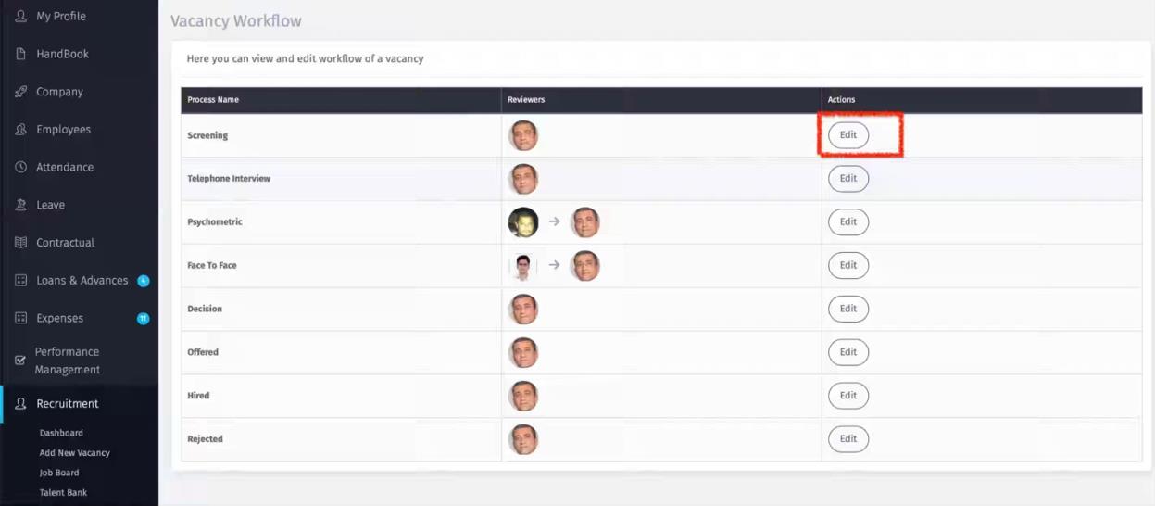Collapse the Recruitment sidebar section
1155x506 pixels.
click(67, 404)
